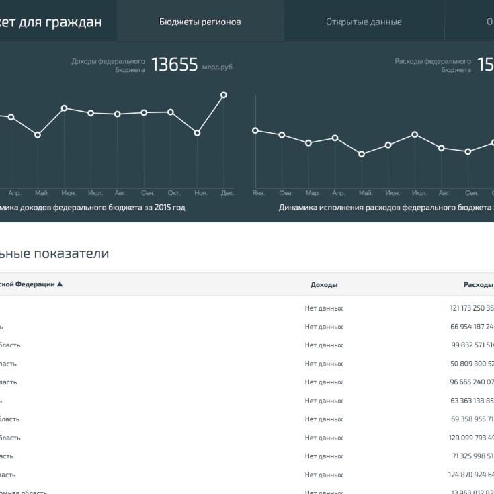Select June point on income chart
494x494 pixels.
[65, 108]
